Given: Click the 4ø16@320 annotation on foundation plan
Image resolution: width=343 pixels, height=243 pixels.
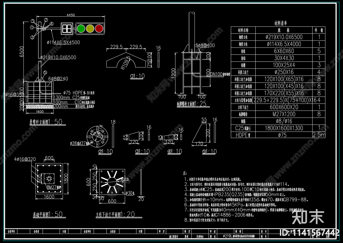Looking at the screenshot, I should pyautogui.click(x=25, y=159).
